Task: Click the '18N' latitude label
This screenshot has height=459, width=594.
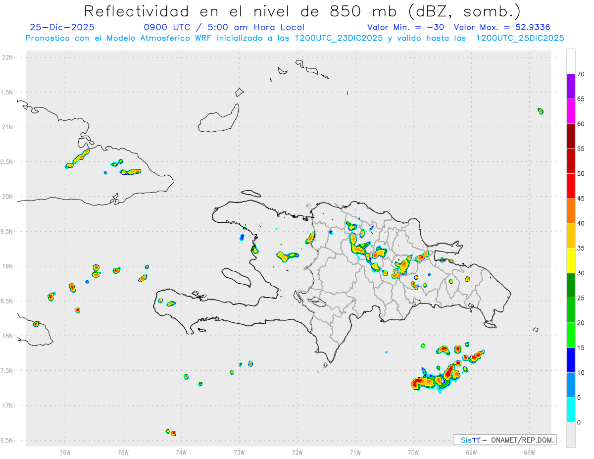Action: point(8,336)
